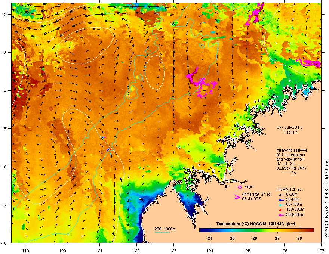Click the magenta Argo circle symbol in legend
The width and height of the screenshot is (329, 254).
click(x=240, y=187)
